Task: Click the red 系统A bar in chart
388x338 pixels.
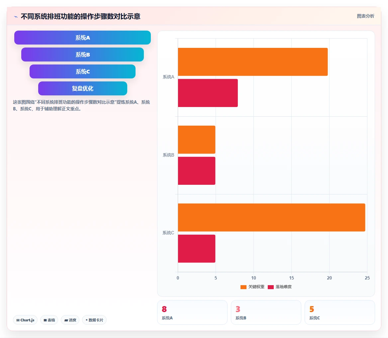Action: point(208,93)
